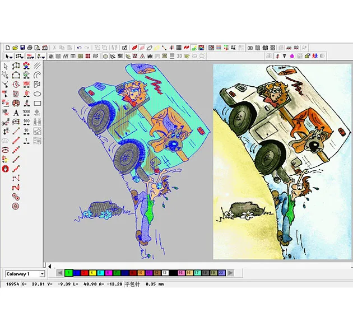Click the colorful picture icon in top toolbar
353x331 pixels.
201,48
